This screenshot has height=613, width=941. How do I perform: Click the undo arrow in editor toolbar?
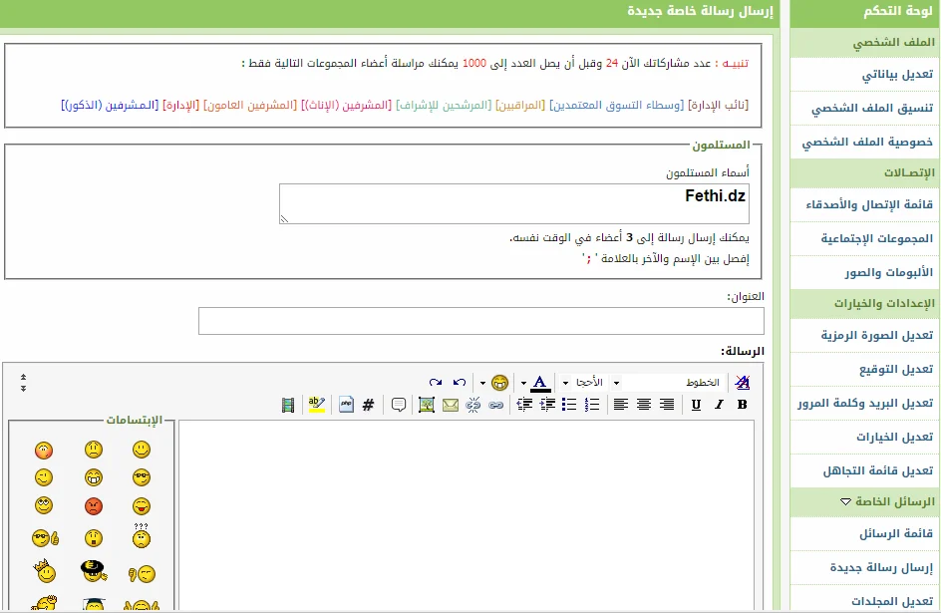coord(459,383)
